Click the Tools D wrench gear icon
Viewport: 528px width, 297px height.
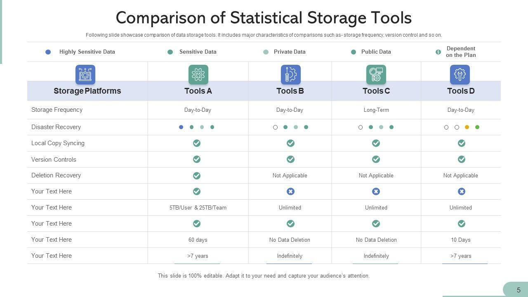(460, 75)
